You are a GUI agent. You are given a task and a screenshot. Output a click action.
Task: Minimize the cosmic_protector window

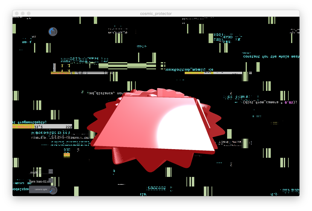(x=23, y=13)
